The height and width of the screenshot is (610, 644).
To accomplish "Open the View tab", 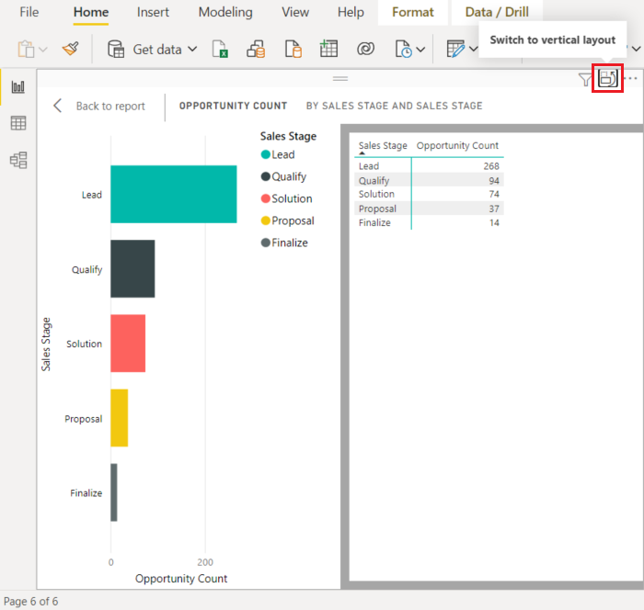I will point(295,12).
